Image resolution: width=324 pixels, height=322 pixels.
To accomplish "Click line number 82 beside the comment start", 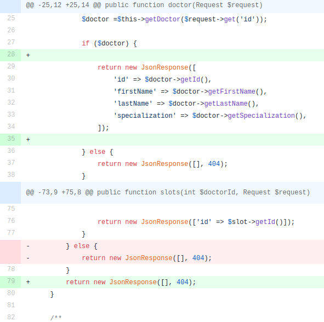I will 11,317.
